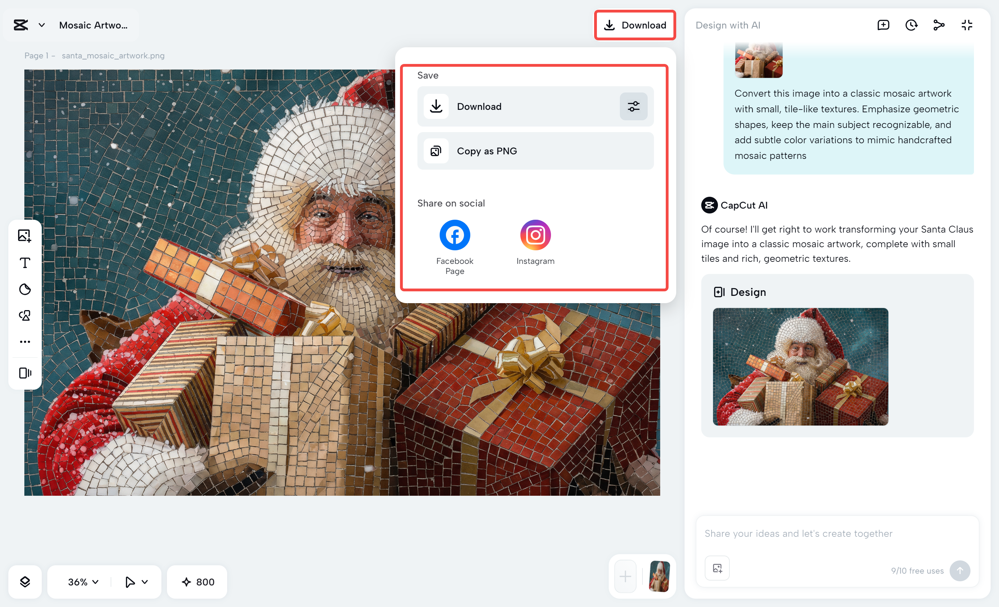Share to Instagram from the social options

[535, 235]
